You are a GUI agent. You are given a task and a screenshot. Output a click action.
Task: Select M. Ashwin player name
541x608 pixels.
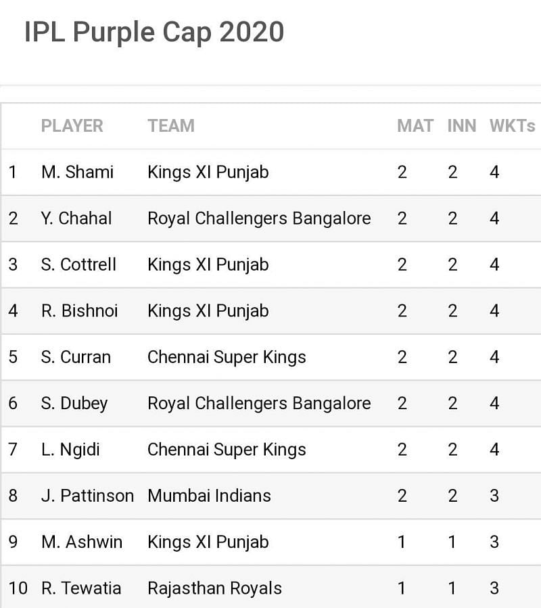(x=82, y=542)
